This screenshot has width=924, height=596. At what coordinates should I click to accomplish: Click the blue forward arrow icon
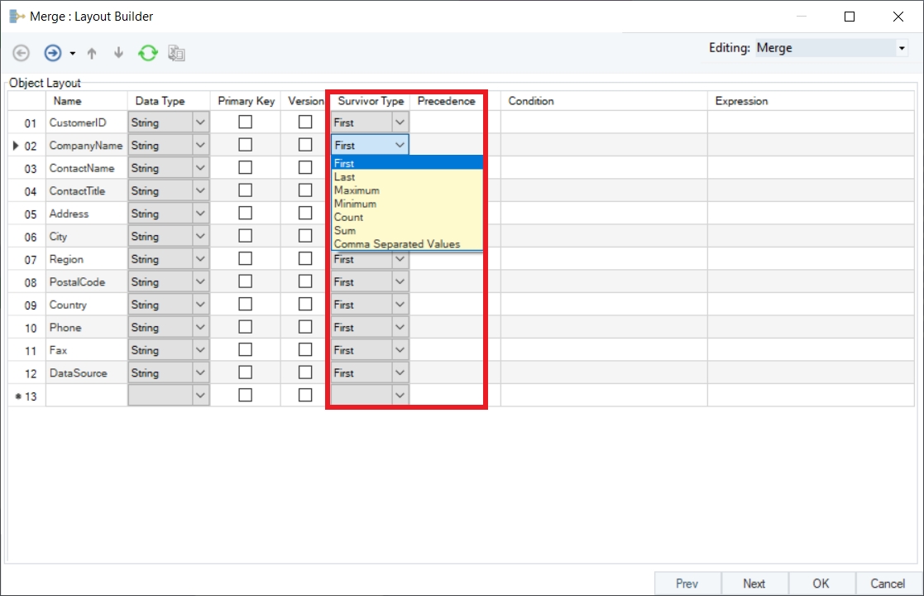coord(52,53)
